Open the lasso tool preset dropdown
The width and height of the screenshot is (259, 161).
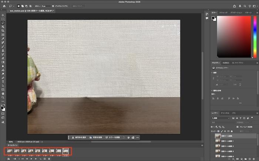pyautogui.click(x=14, y=6)
